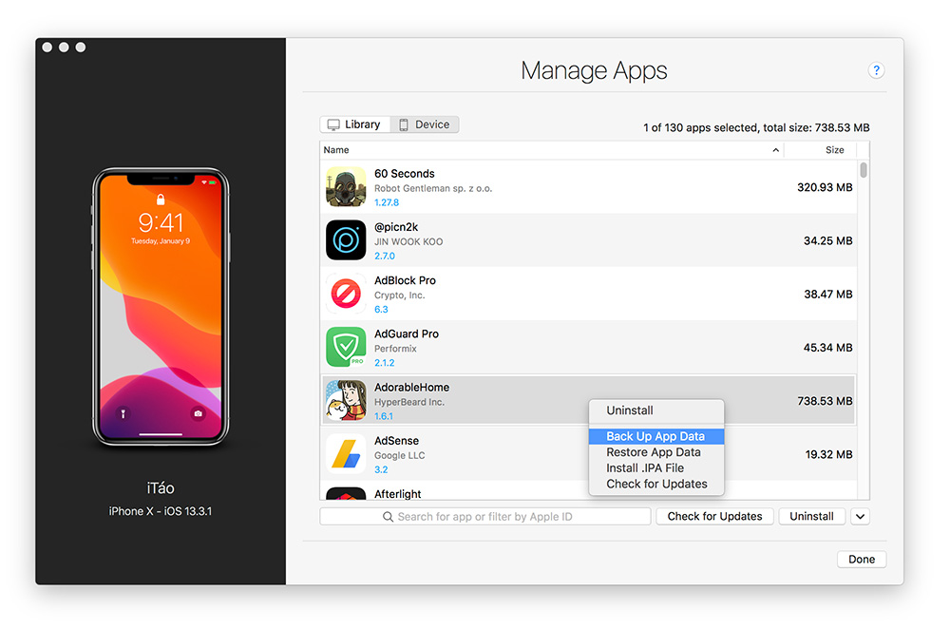
Task: Click Robot Gentleman sp. z o.o. developer
Action: tap(433, 188)
